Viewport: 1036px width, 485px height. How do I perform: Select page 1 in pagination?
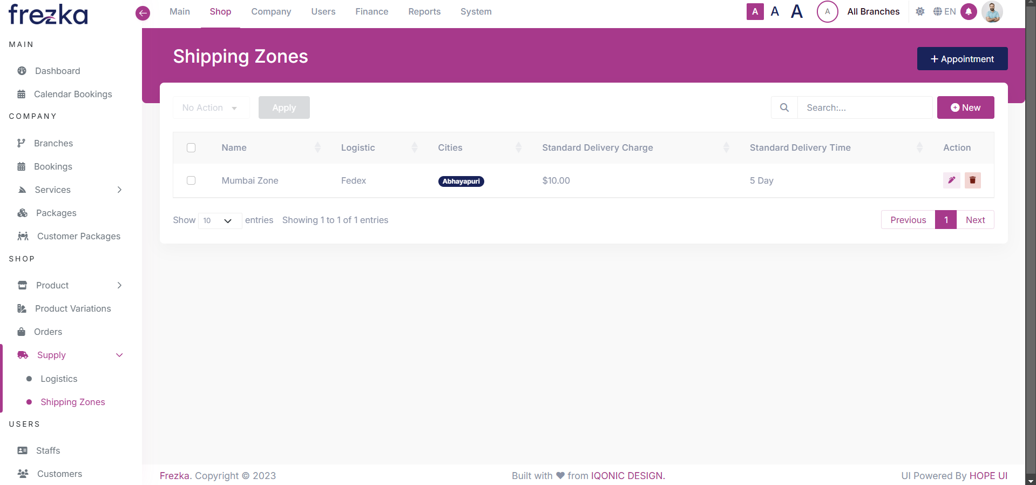946,220
